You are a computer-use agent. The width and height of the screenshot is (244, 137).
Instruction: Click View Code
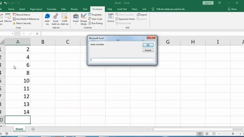[x=95, y=19]
